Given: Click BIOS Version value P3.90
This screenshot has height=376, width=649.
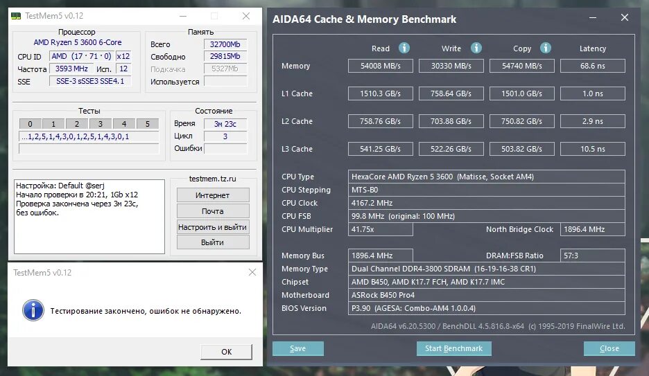Looking at the screenshot, I should click(x=486, y=308).
